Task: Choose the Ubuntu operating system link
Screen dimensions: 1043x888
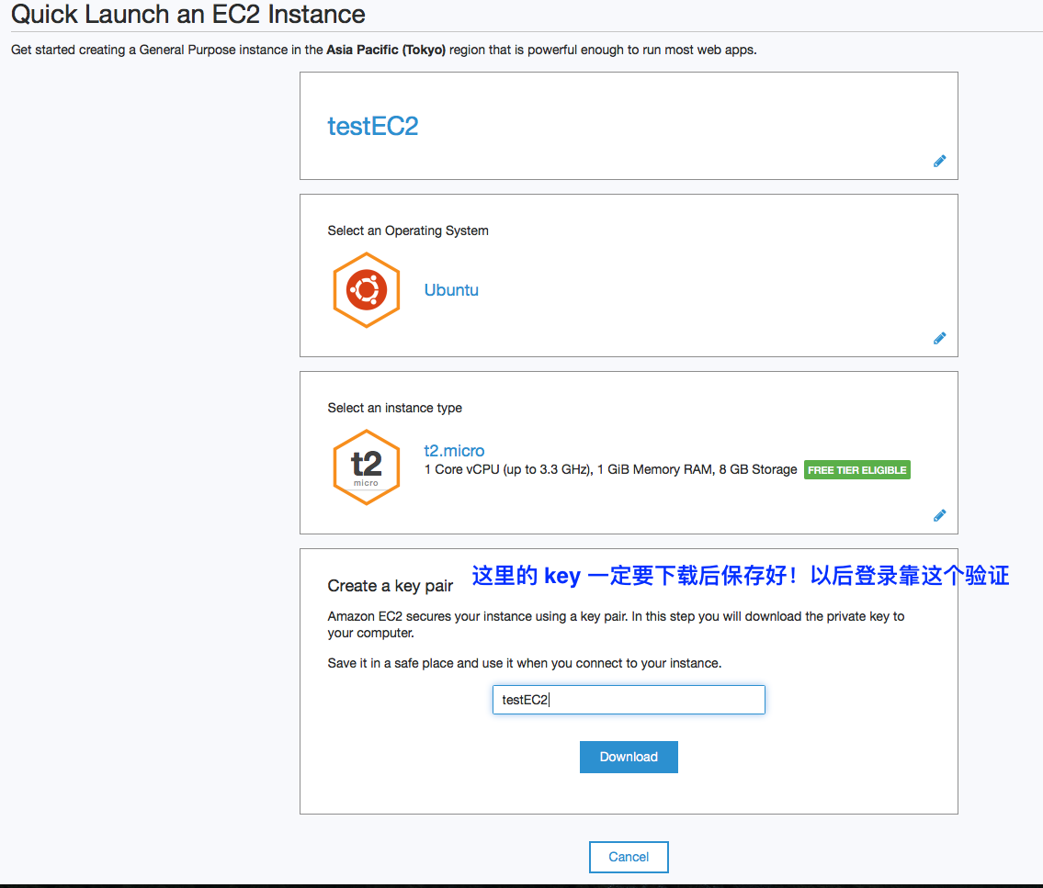Action: (x=451, y=290)
